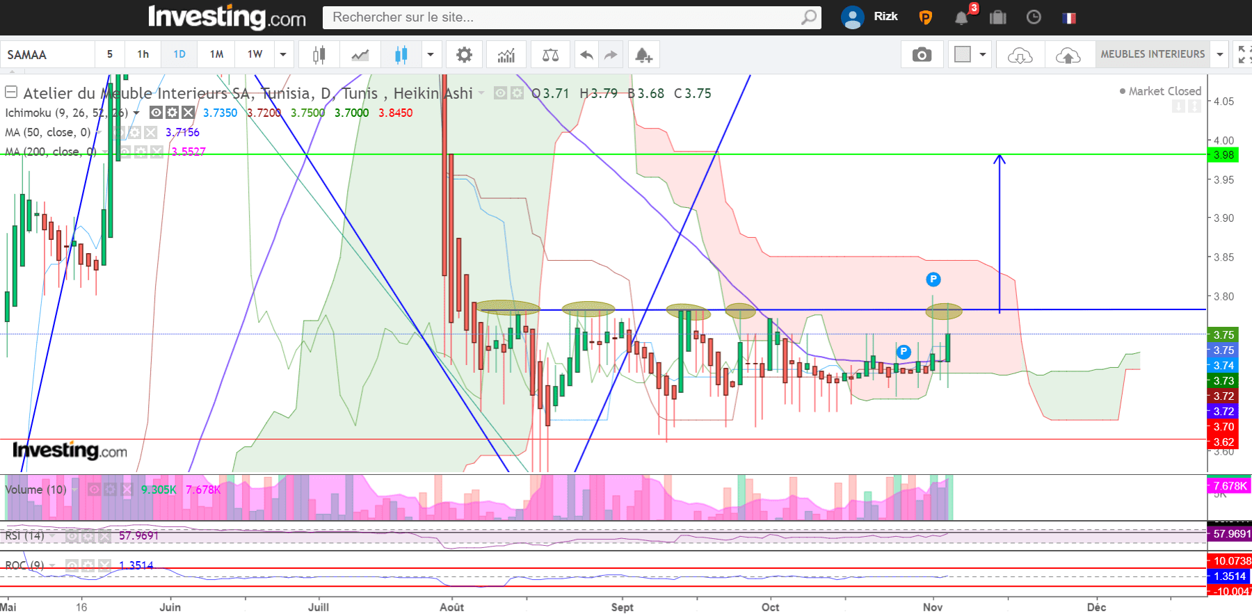Screen dimensions: 1252x614
Task: Expand Volume (10) options arrow
Action: click(74, 490)
